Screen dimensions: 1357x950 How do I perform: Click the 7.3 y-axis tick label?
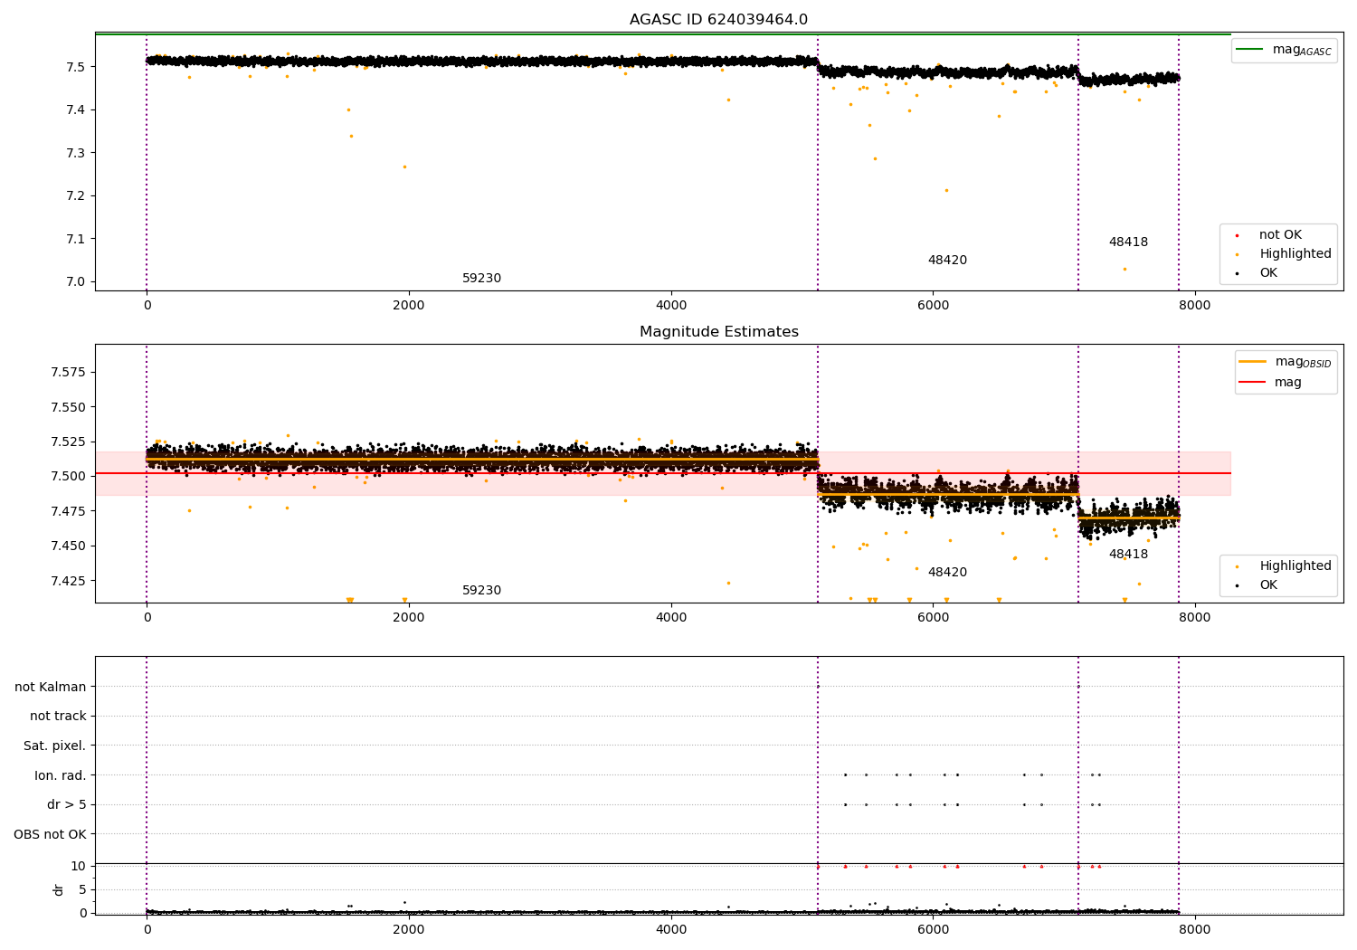tap(76, 153)
